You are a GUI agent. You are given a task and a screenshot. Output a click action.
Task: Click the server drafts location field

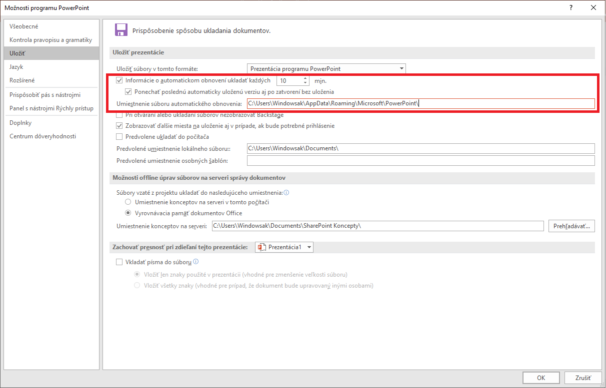[x=377, y=226]
